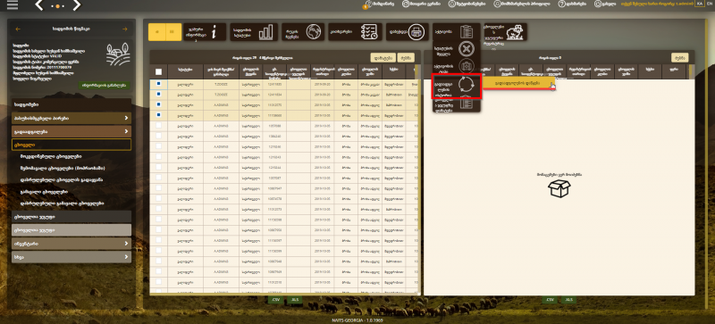Open the help item with question mark icon
This screenshot has height=324, width=715.
[571, 4]
